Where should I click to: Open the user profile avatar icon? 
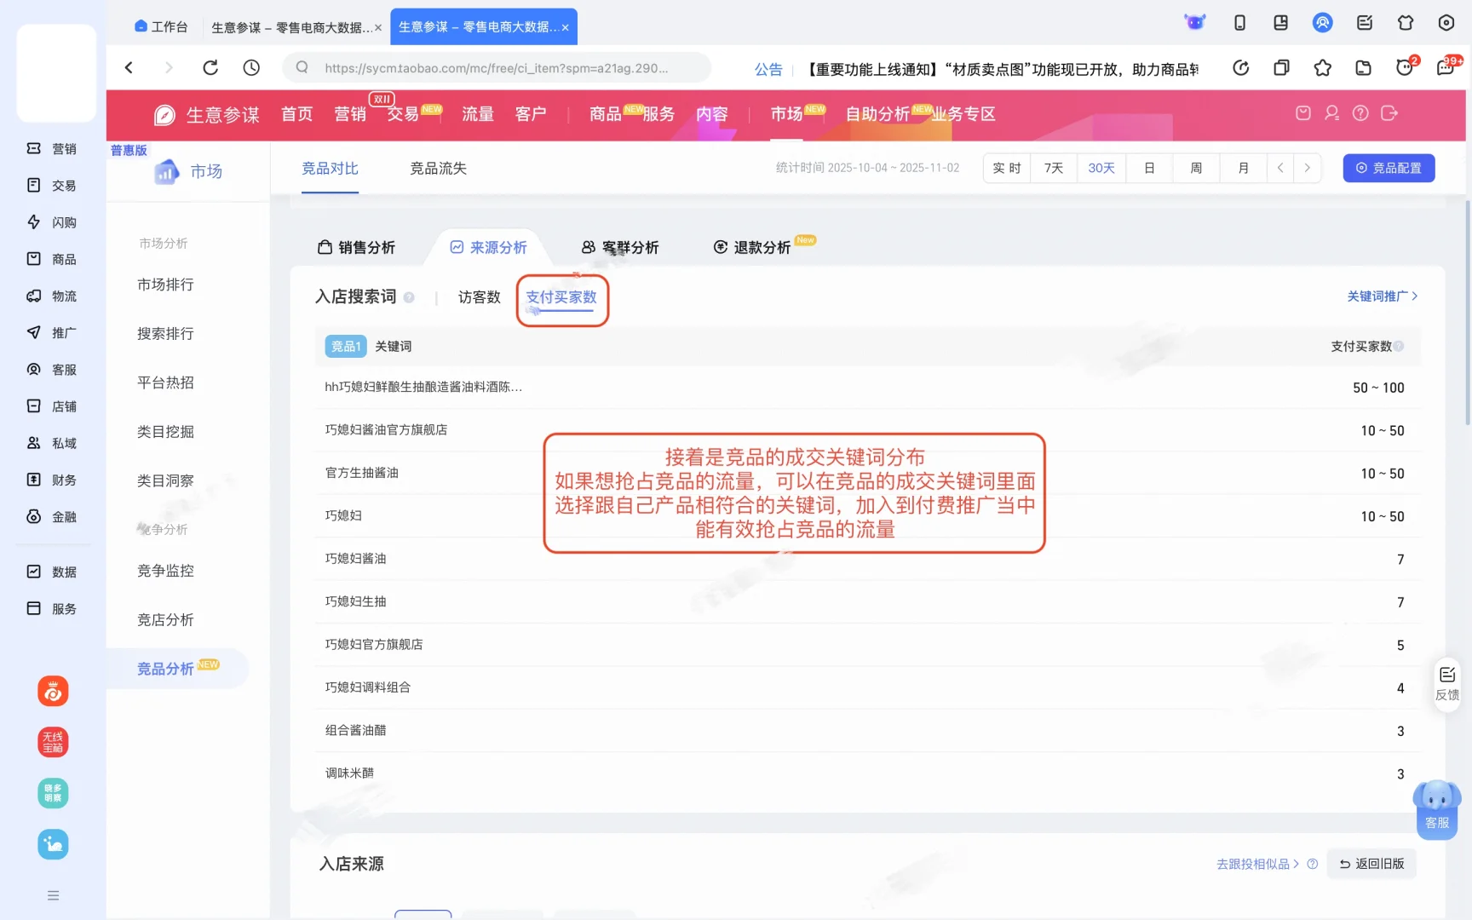(x=1322, y=23)
